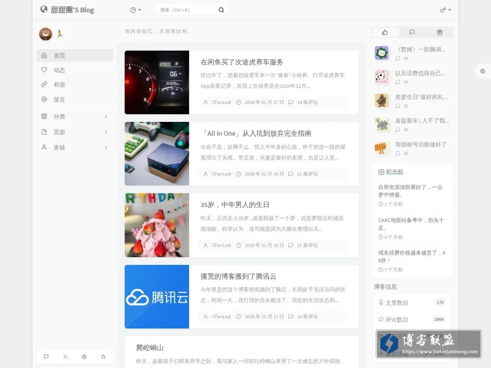Viewport: 491px width, 368px height.
Task: Go to 首页 in sidebar
Action: tap(74, 55)
